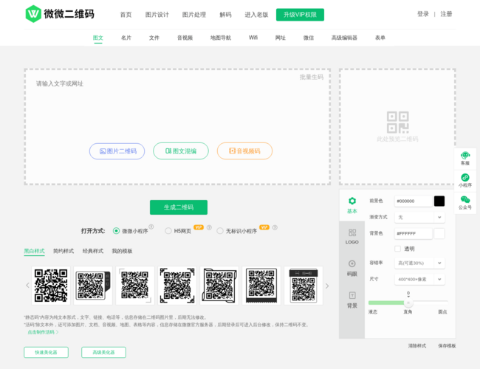
Task: Click the black 前景色 color swatch
Action: pos(439,201)
